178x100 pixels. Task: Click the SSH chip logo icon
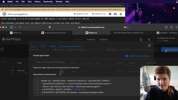tap(4, 14)
